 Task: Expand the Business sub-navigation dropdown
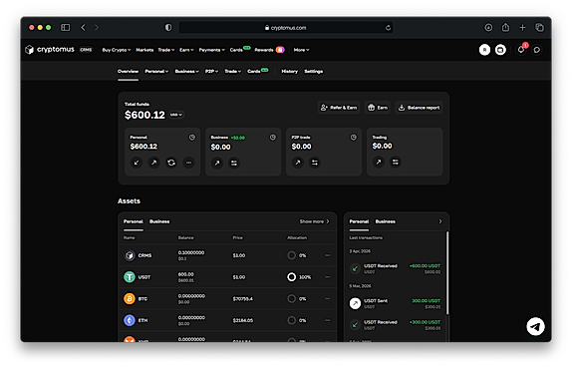coord(186,71)
